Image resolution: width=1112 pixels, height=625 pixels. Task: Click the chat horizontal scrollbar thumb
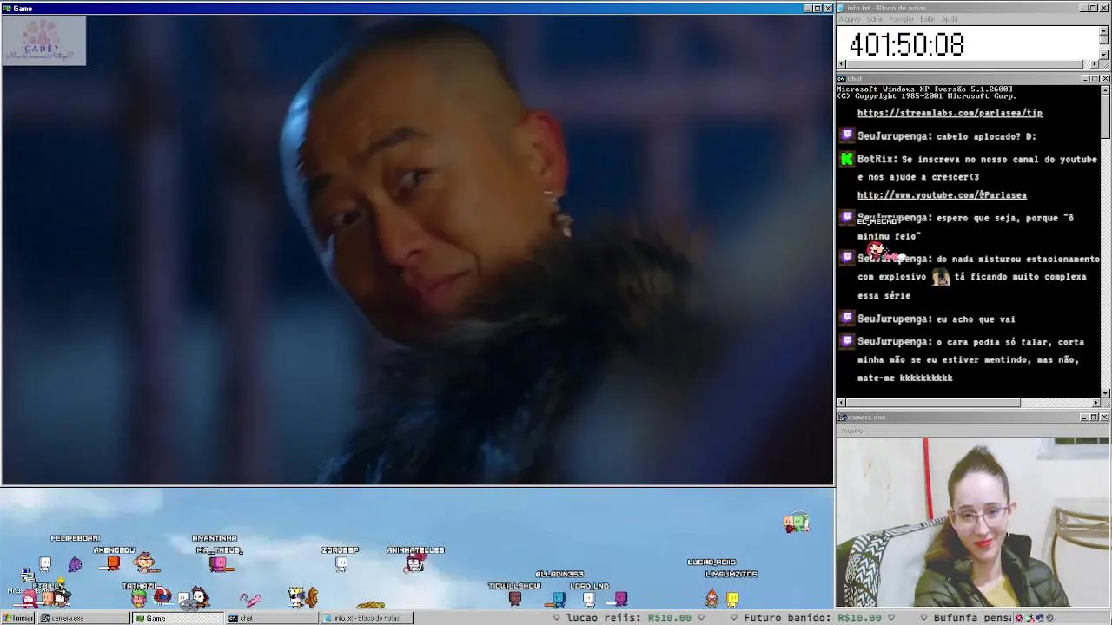(933, 403)
